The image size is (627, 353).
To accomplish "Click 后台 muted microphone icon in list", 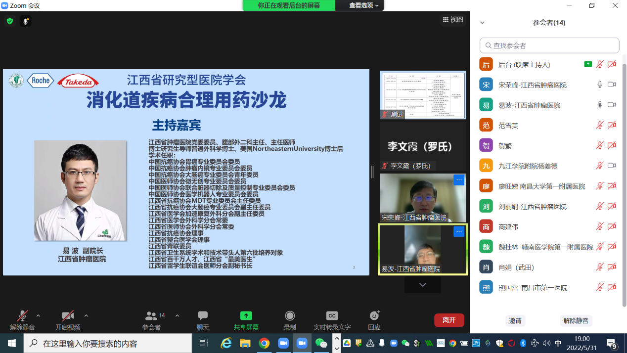I will pyautogui.click(x=600, y=64).
